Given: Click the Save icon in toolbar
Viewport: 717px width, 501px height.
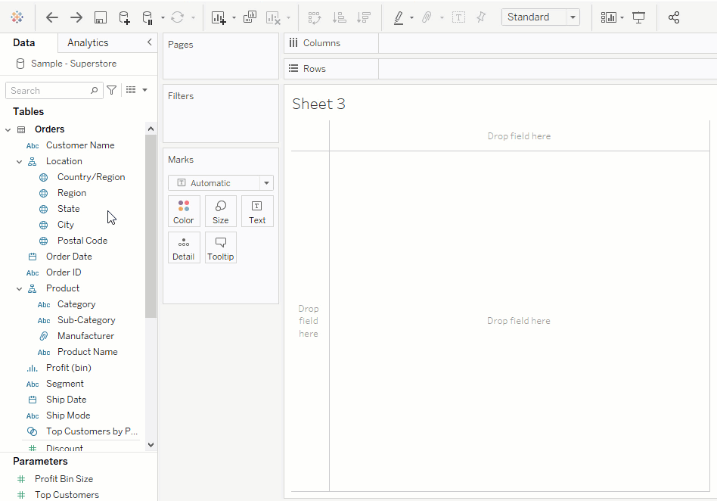Looking at the screenshot, I should tap(100, 17).
